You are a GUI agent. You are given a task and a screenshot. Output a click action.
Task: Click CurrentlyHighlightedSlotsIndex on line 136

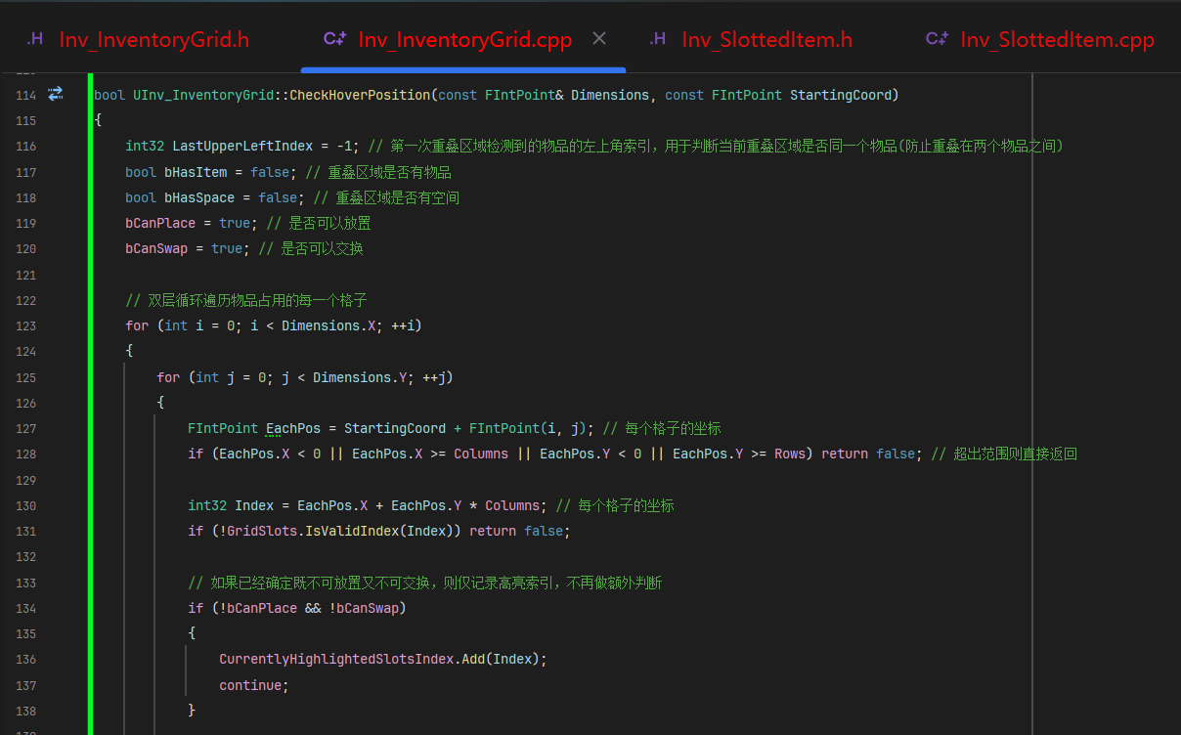click(336, 659)
